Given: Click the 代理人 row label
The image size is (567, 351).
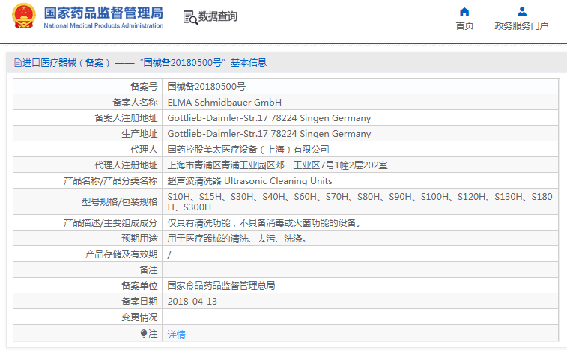Looking at the screenshot, I should point(144,149).
